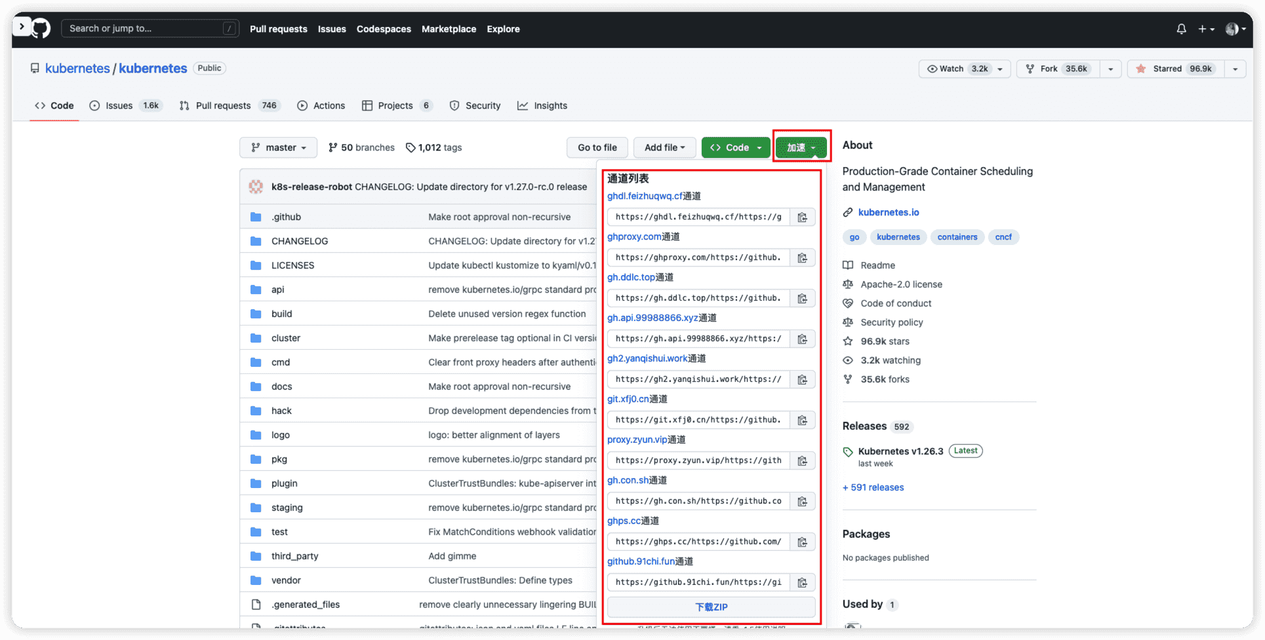Open the Watch dropdown
Screen dimensions: 1265x640
coord(965,69)
